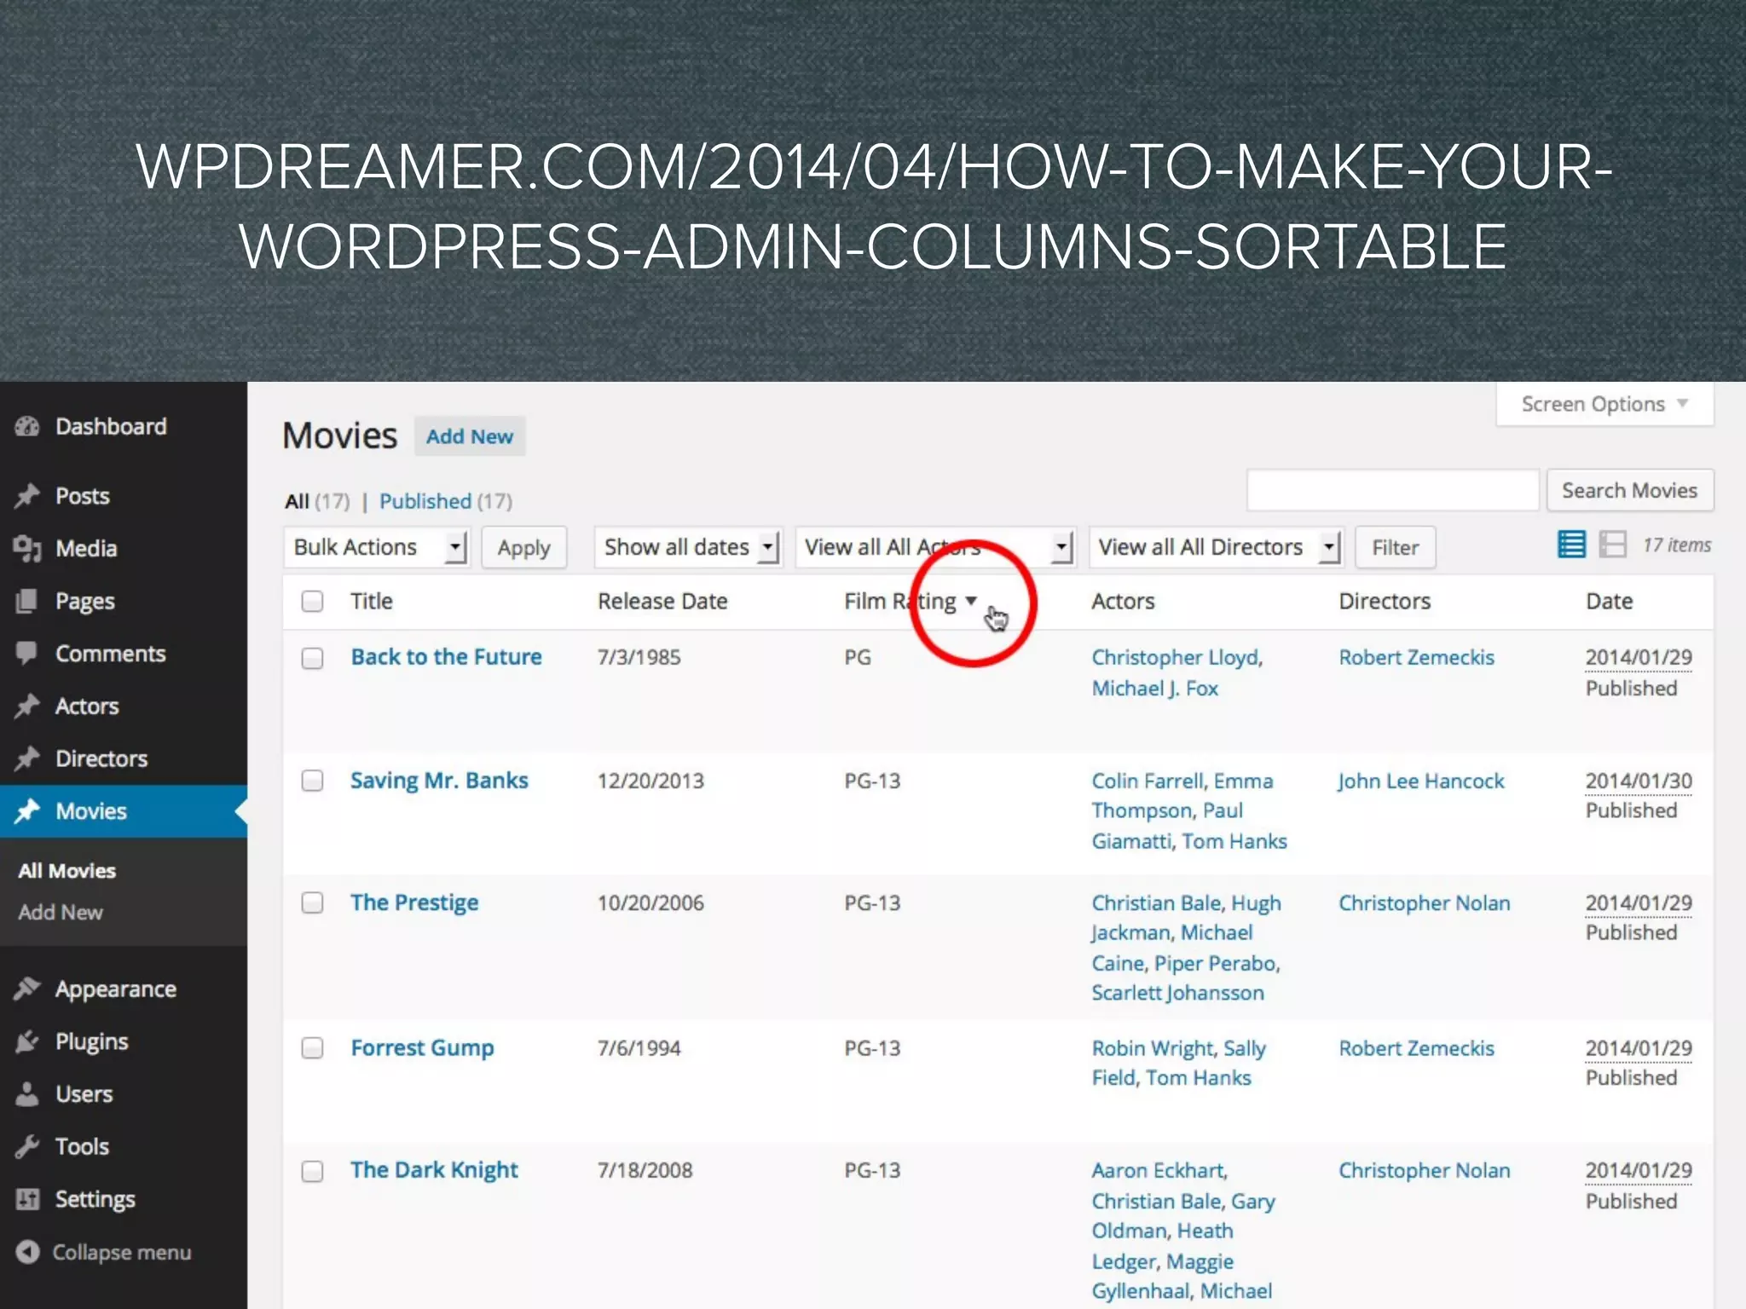Screen dimensions: 1746x1309
Task: Click actor link Christopher Lloyd
Action: [x=1176, y=658]
